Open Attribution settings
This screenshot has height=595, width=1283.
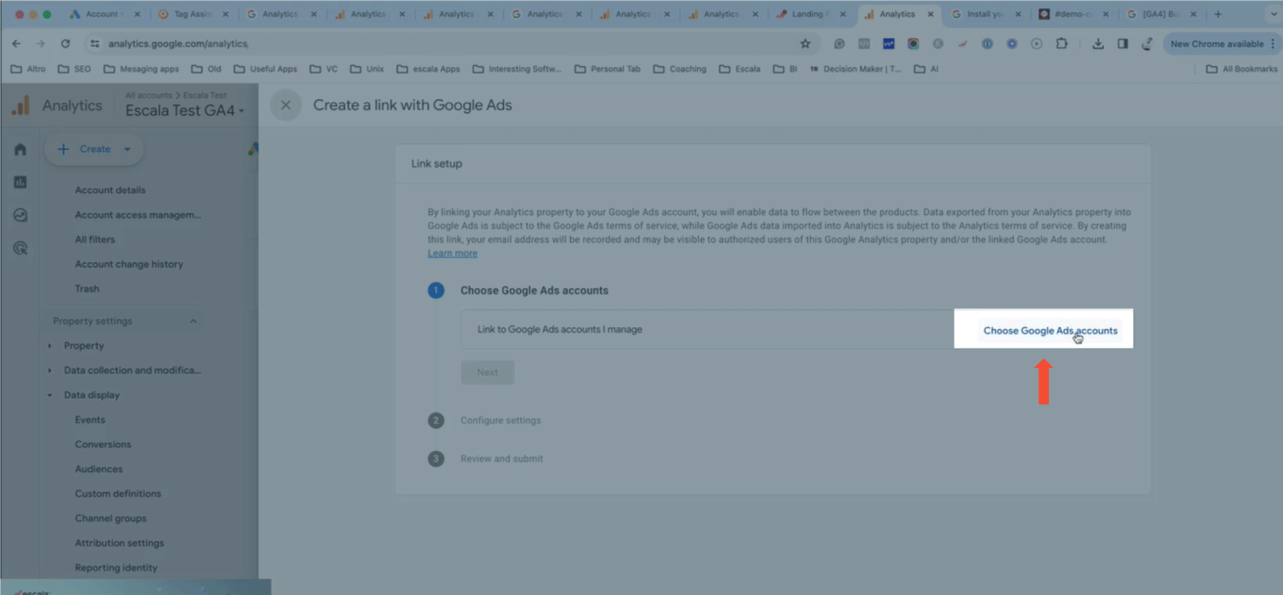pos(119,543)
